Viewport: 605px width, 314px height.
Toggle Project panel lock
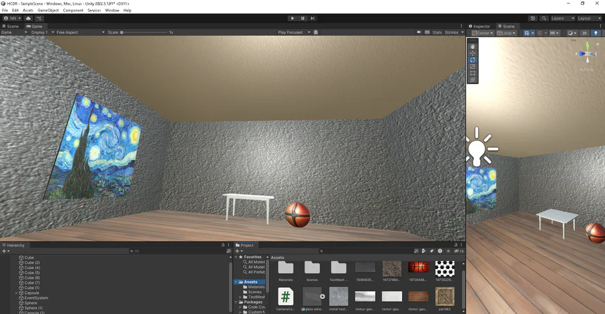pos(456,245)
